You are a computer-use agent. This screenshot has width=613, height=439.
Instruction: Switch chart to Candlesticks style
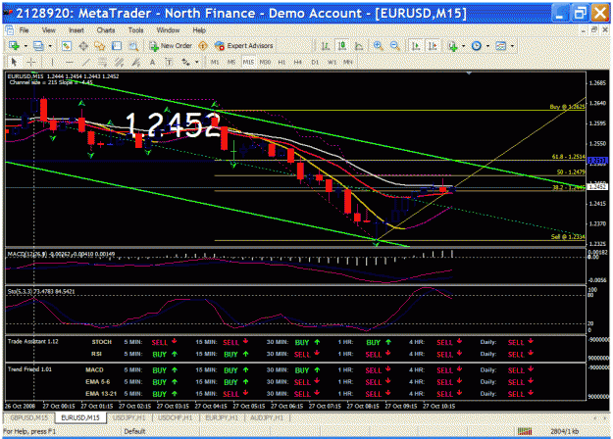[342, 46]
